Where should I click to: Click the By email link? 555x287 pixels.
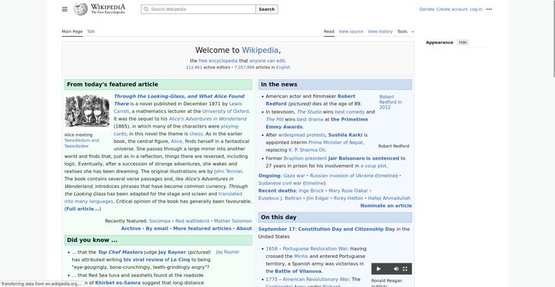click(157, 229)
